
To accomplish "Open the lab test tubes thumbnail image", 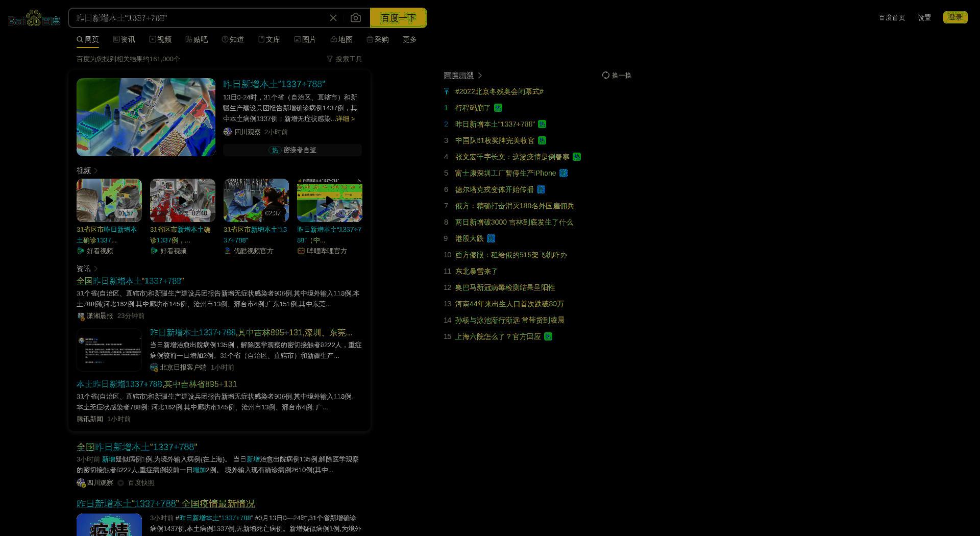I will [146, 117].
